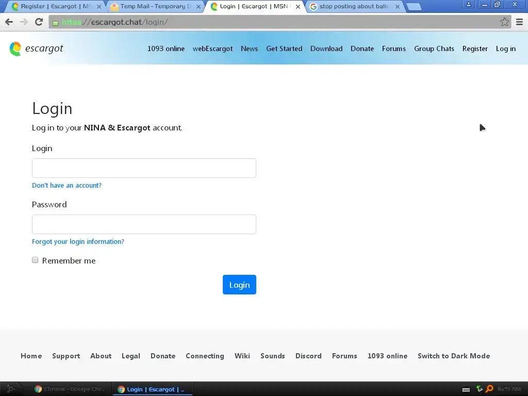Open Group Chats in the navigation
This screenshot has width=528, height=396.
[434, 49]
